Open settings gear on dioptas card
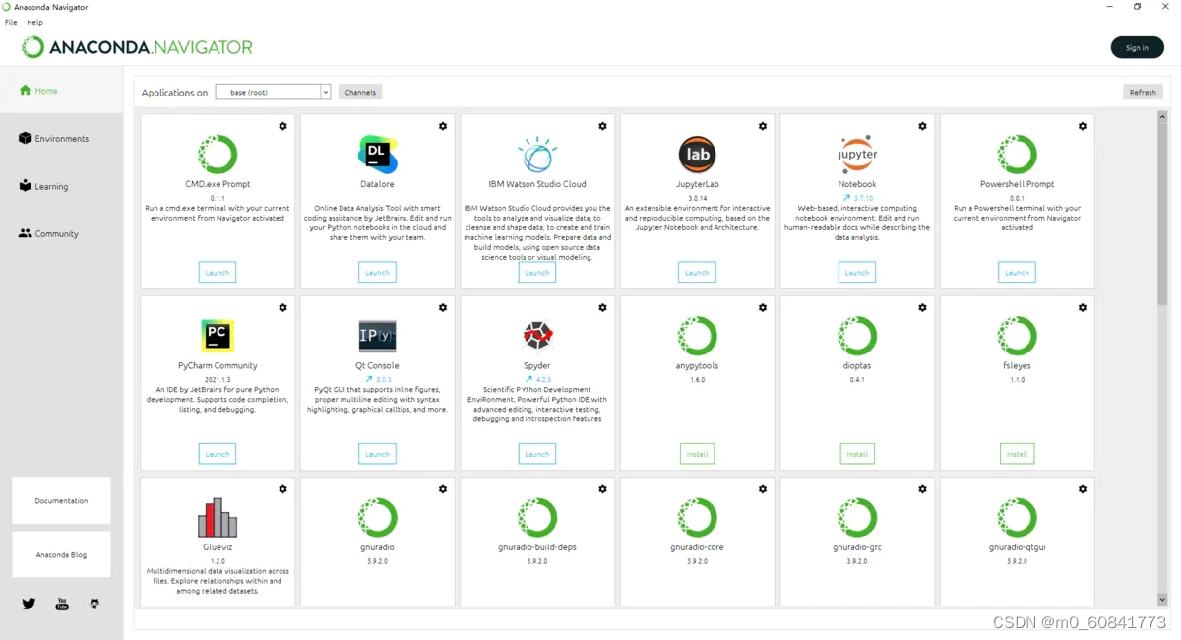Image resolution: width=1181 pixels, height=640 pixels. click(x=923, y=308)
